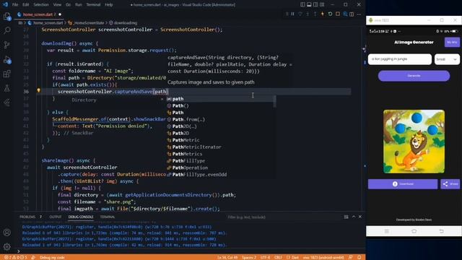Image resolution: width=462 pixels, height=260 pixels.
Task: Click the suggestion list scrollbar
Action: click(x=275, y=101)
